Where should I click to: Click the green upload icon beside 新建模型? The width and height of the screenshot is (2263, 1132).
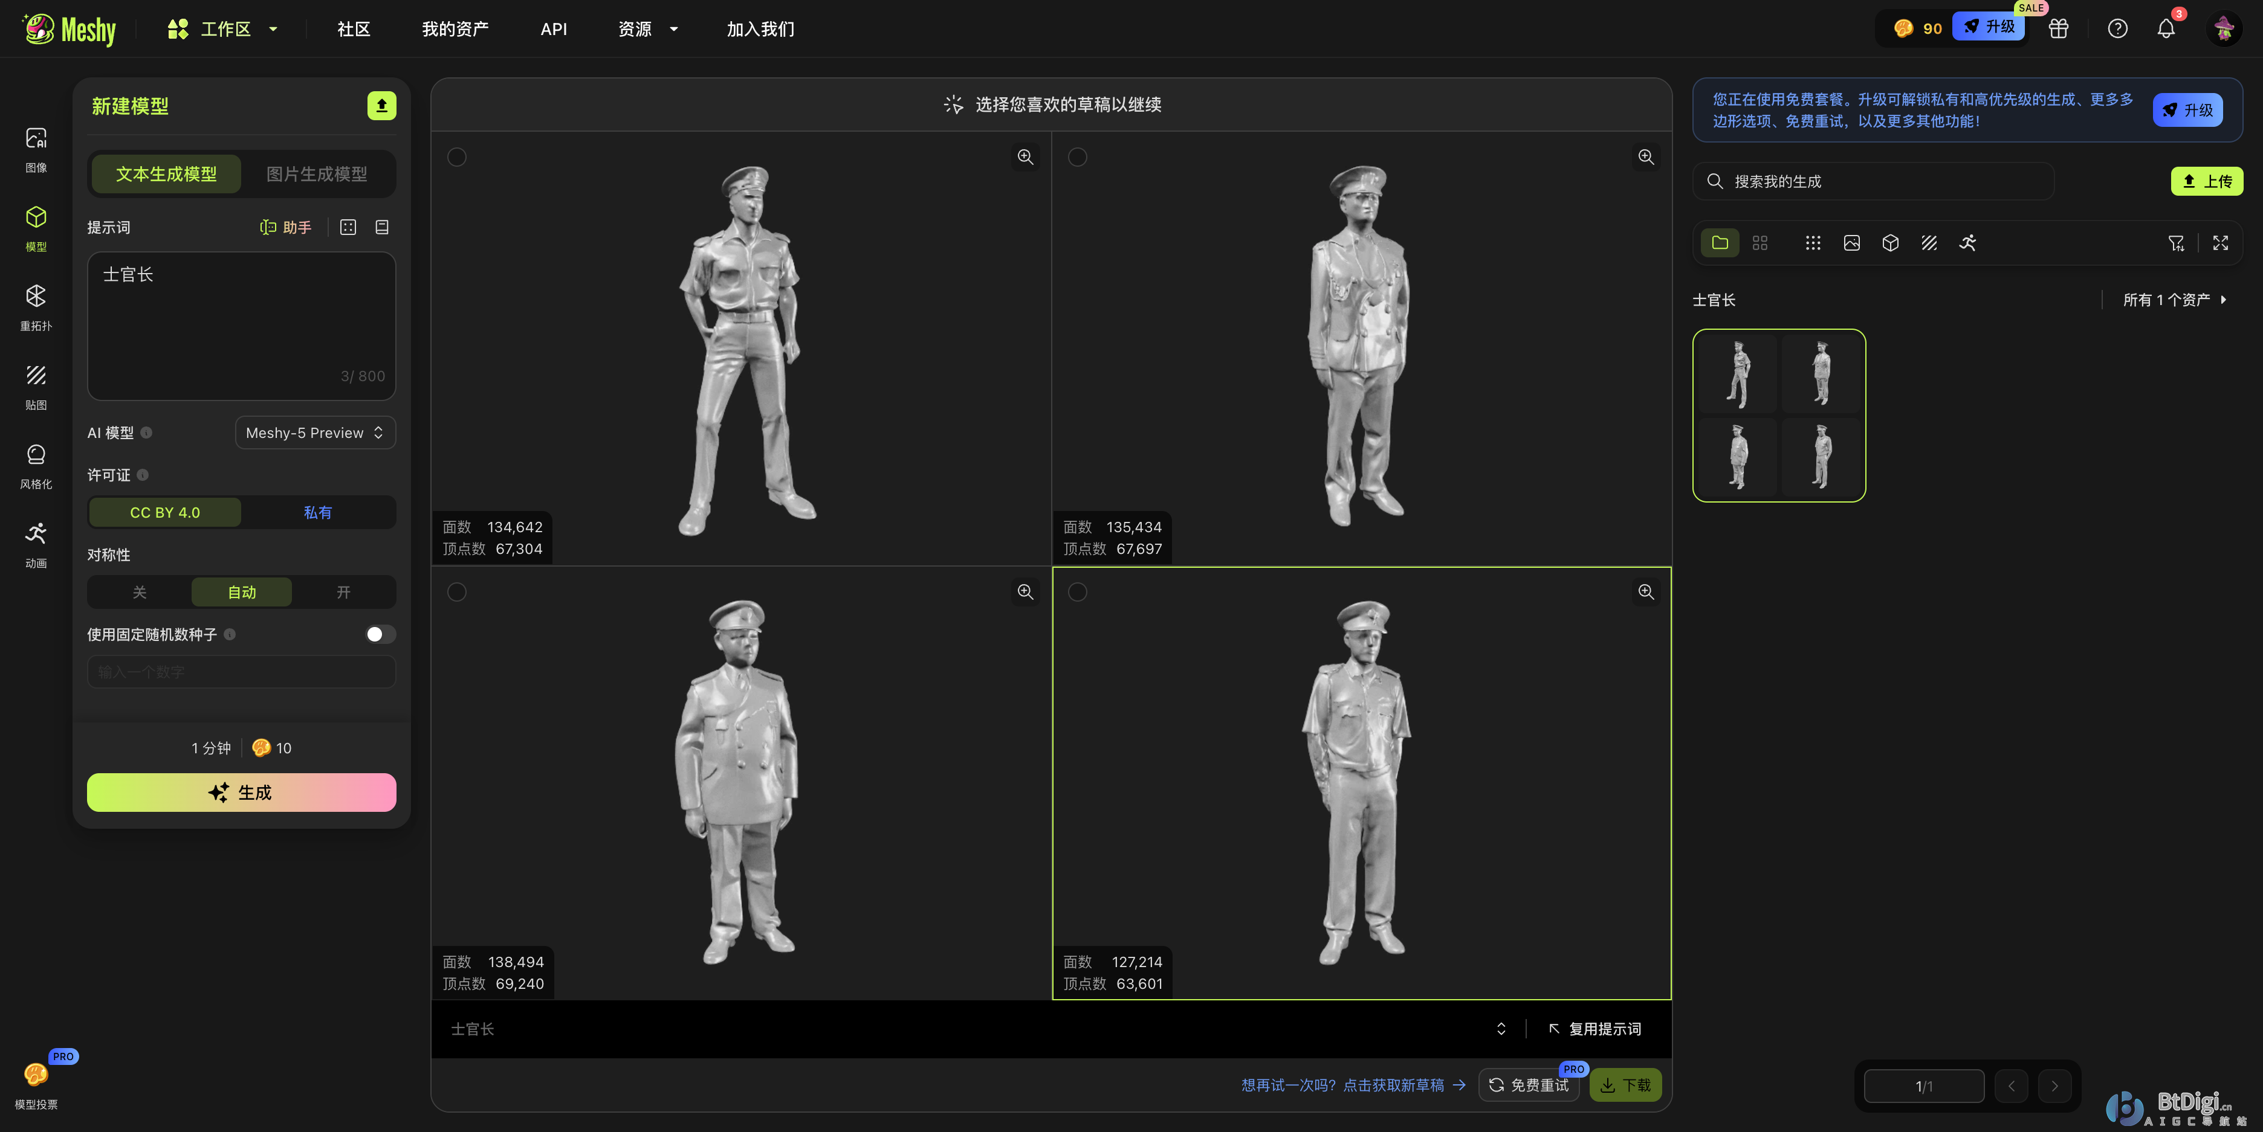click(381, 105)
